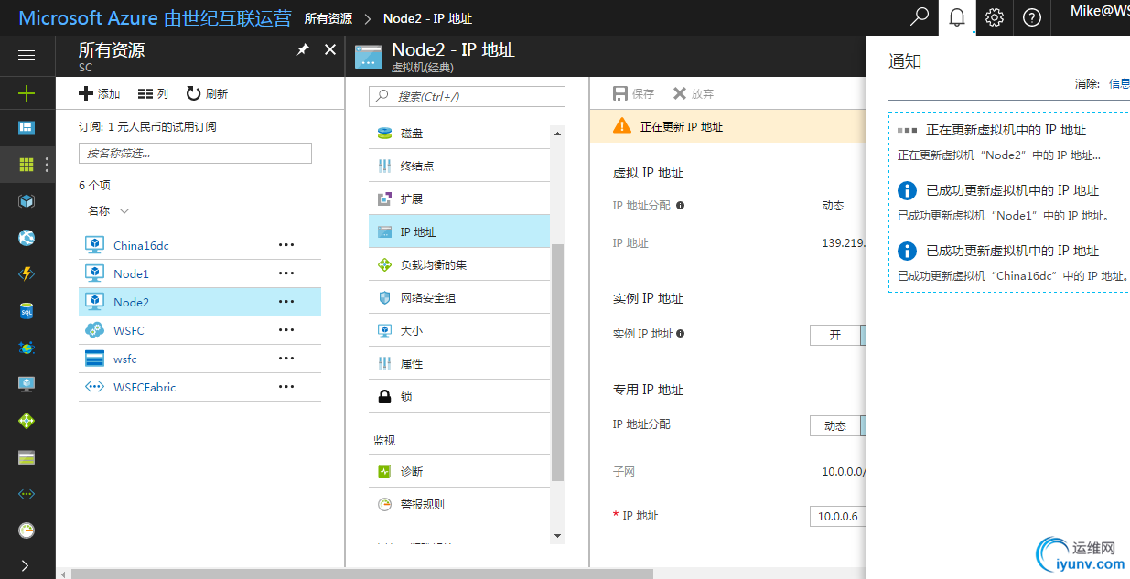Open 诊断 diagnostics menu item
Screen dimensions: 1130x579
(x=459, y=471)
